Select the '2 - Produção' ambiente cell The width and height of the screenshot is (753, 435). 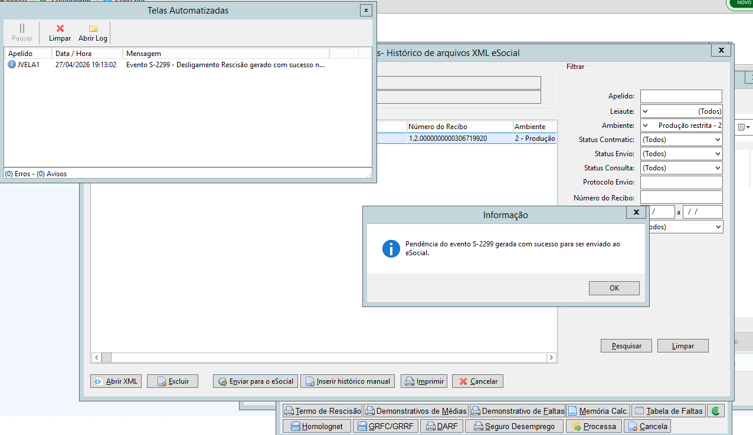[x=535, y=139]
